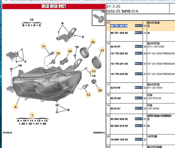Viewport: 175px width, 148px height.
Task: Click the zoom and pan magnifier icon
Action: click(x=62, y=6)
